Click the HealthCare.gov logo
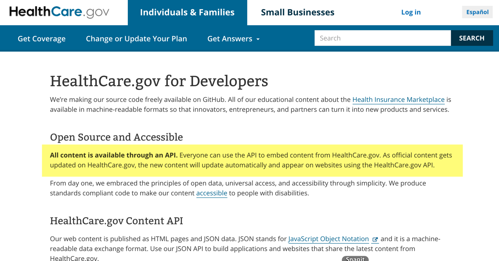This screenshot has height=261, width=499. 59,12
